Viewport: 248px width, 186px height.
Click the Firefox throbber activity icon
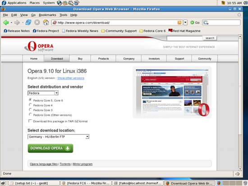pos(239,15)
